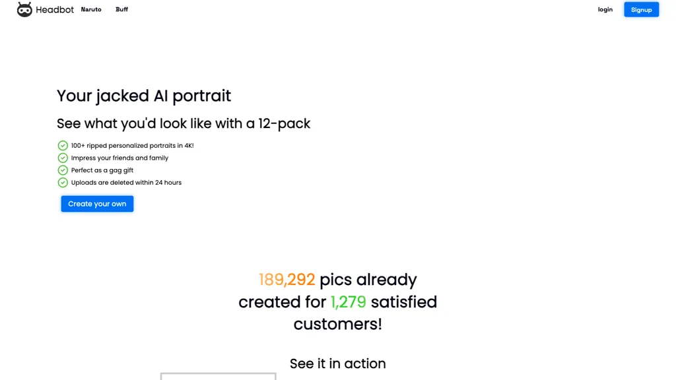Click the checkmark next to Impress your friends
Screen dimensions: 676x380
point(63,158)
